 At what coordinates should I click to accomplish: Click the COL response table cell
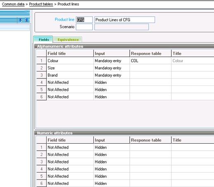coord(150,61)
